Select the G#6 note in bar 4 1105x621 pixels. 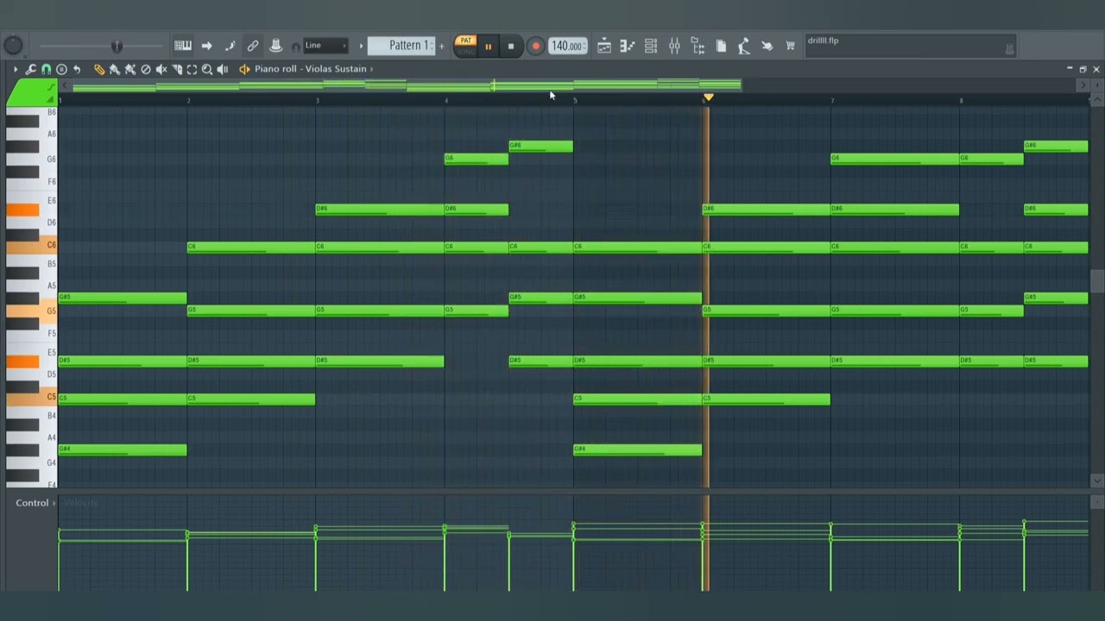point(541,147)
